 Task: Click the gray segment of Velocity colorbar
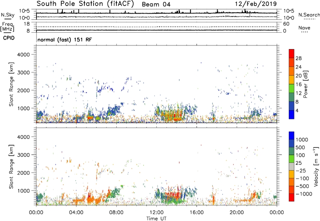pos(292,166)
